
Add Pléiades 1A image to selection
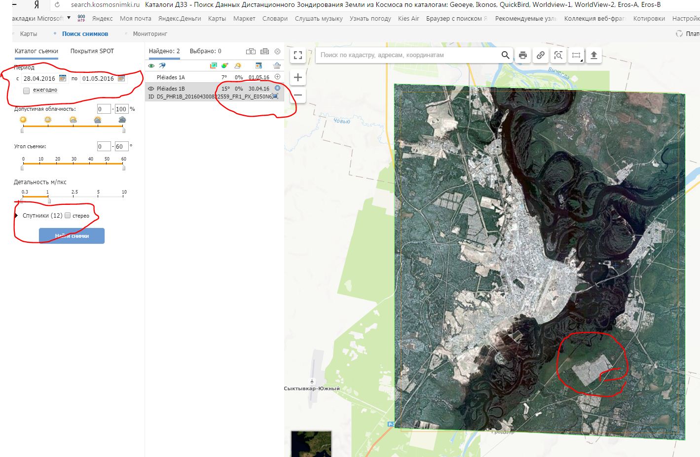(277, 77)
